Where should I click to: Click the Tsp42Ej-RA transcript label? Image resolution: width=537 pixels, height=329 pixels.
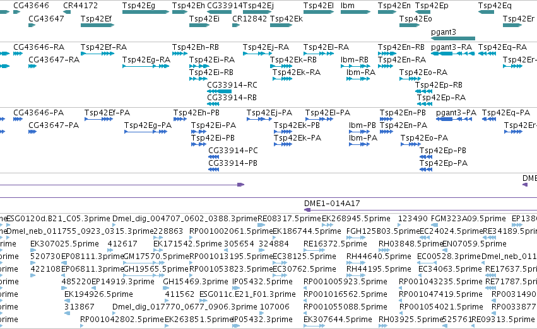(x=266, y=47)
